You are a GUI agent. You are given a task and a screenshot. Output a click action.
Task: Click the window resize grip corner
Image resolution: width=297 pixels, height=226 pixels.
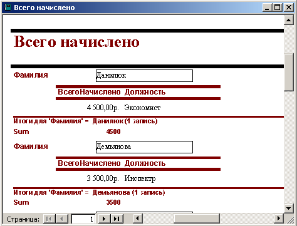(x=290, y=220)
